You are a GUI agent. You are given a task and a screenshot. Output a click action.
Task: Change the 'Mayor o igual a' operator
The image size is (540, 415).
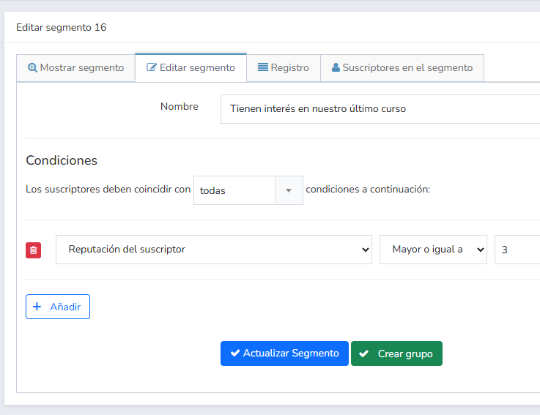click(433, 250)
